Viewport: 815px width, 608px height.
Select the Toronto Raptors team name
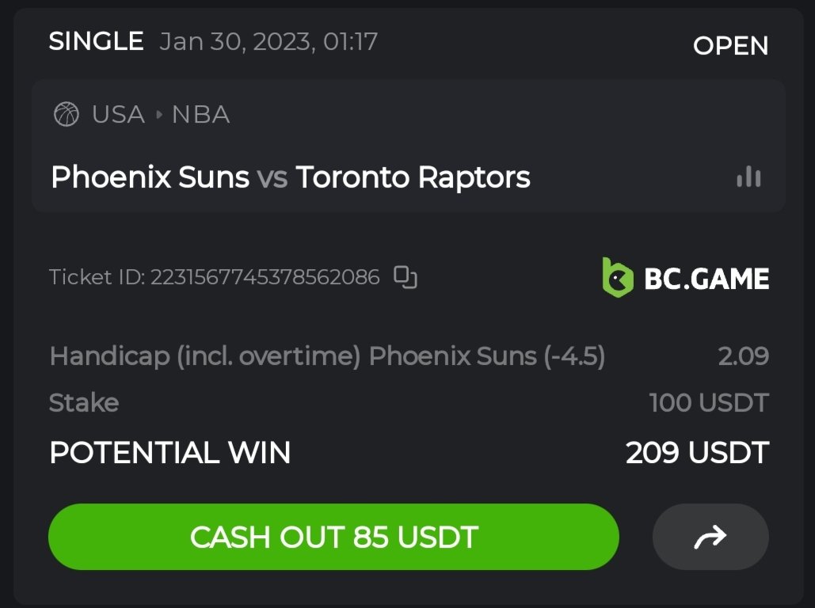point(413,177)
